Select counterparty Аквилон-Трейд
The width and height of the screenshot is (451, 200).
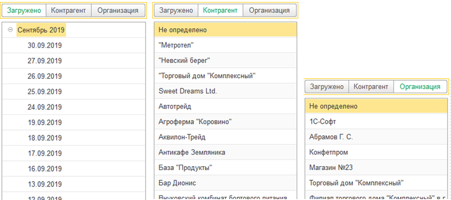[225, 137]
